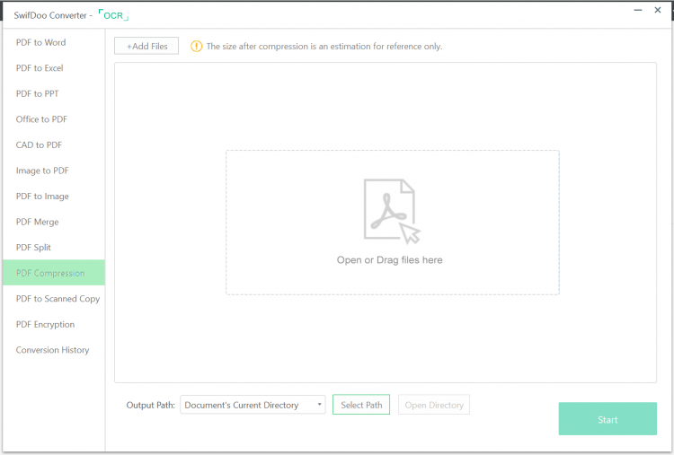Click the +Add Files button
The height and width of the screenshot is (455, 674).
pyautogui.click(x=146, y=46)
